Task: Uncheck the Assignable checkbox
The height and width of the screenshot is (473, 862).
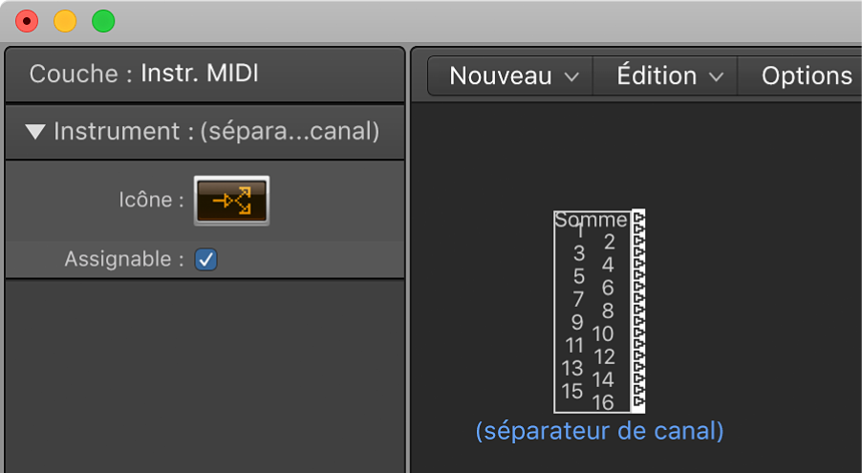Action: tap(205, 259)
